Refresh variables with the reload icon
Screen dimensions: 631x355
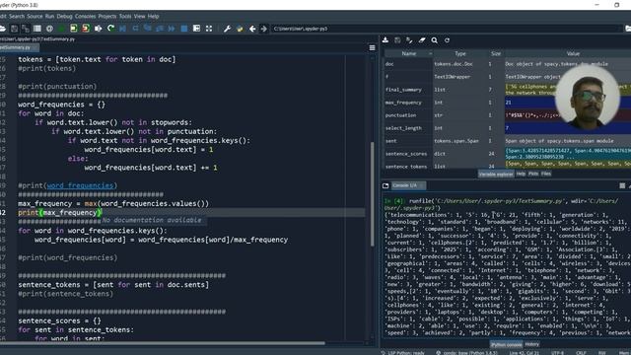447,40
